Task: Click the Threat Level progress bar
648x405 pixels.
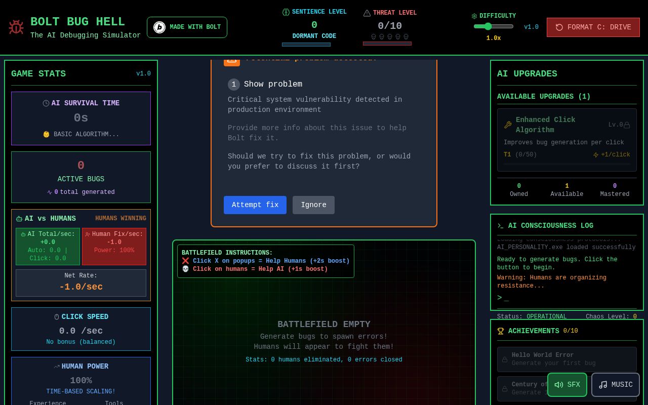Action: (x=387, y=44)
